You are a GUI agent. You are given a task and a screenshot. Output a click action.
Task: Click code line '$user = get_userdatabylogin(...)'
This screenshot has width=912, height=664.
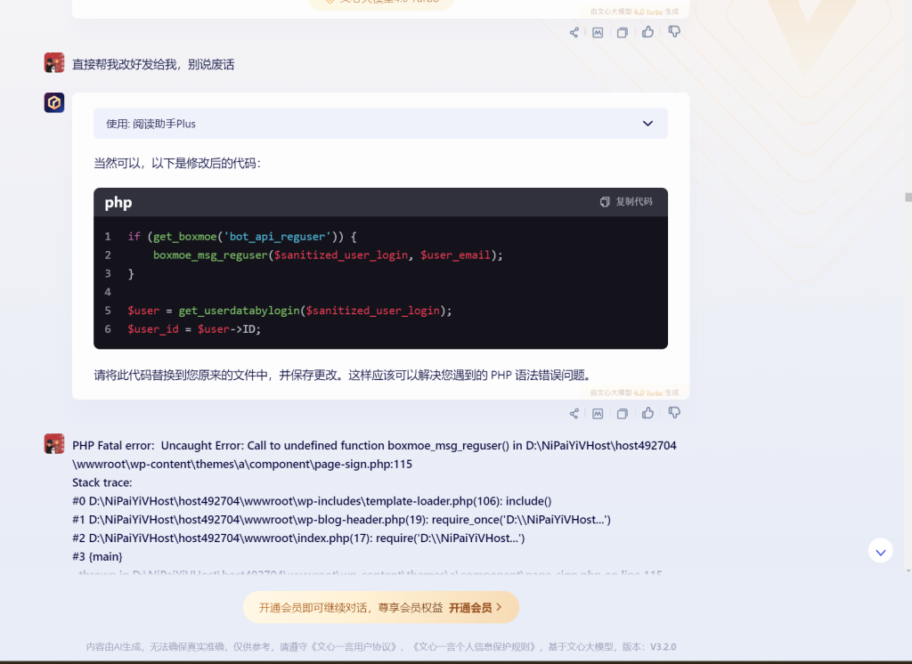point(289,311)
